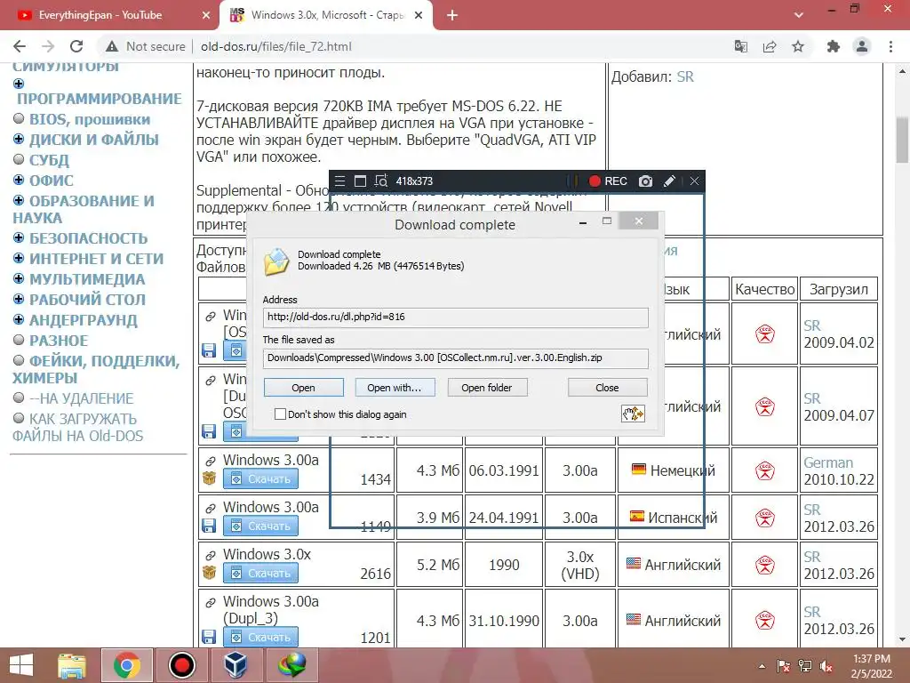Open КАК ЗАГРУЖАТЬ ФАЙЛЫ НА Old-DOS link
The image size is (910, 683).
[78, 428]
